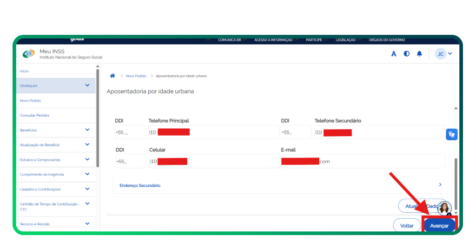Image resolution: width=476 pixels, height=249 pixels.
Task: Click Novo Pedido breadcrumb link
Action: click(136, 76)
